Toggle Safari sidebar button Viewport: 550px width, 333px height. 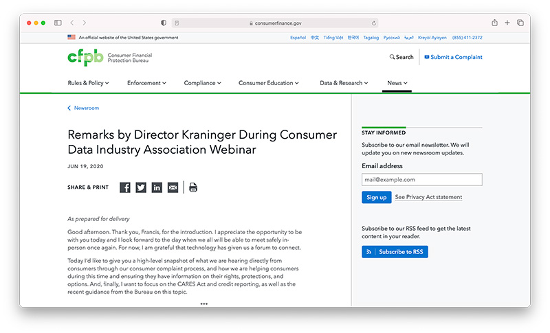tap(58, 23)
